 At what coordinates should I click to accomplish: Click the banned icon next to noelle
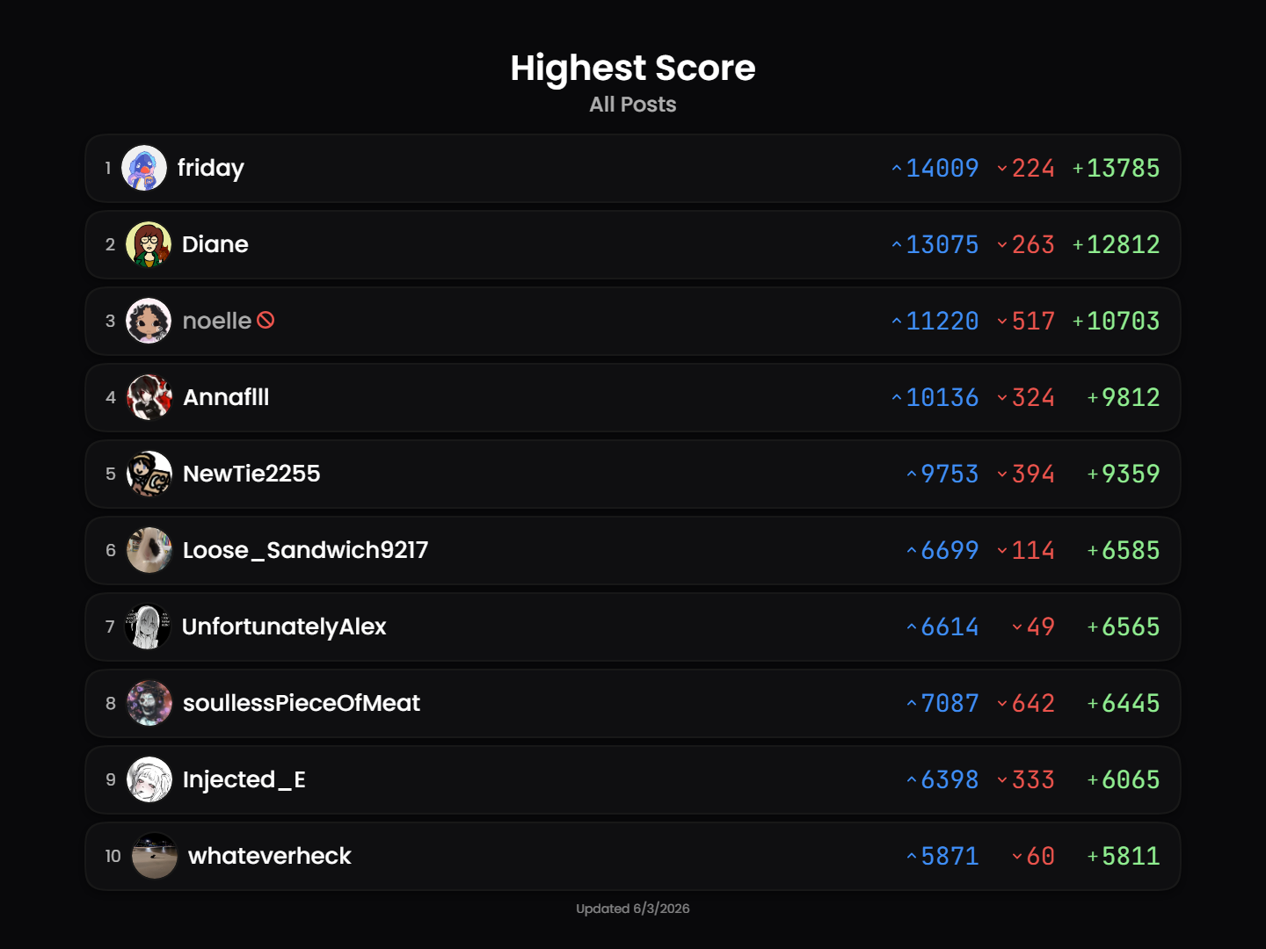266,321
